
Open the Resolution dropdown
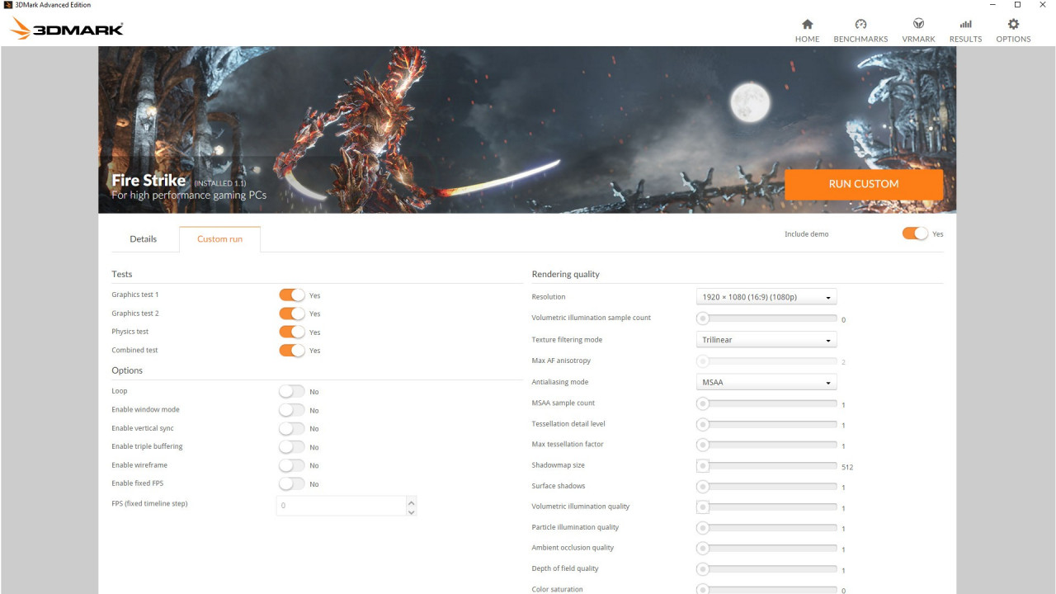click(x=766, y=297)
